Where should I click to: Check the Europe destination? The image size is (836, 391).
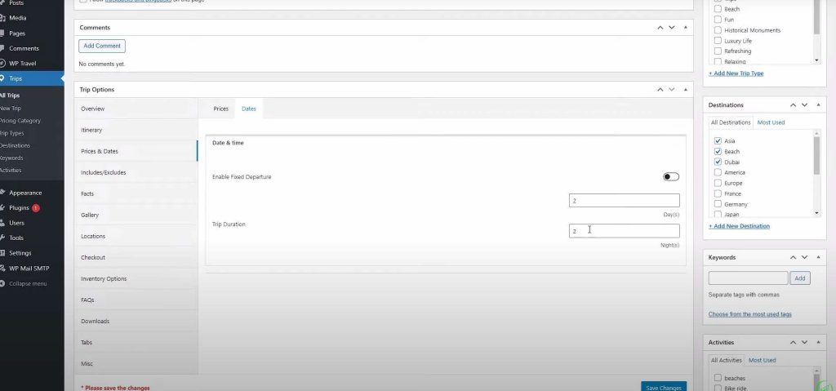click(x=718, y=183)
